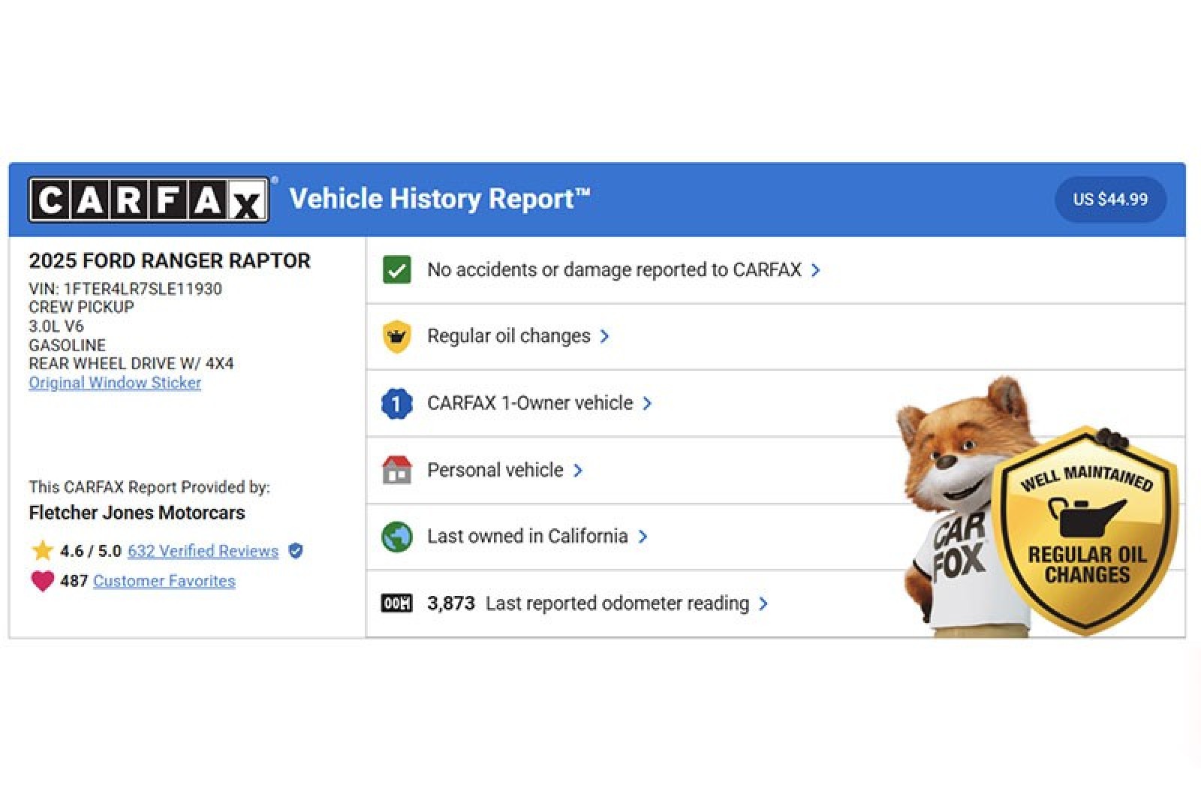Click the blue 1-Owner badge icon
This screenshot has width=1201, height=800.
pos(396,404)
